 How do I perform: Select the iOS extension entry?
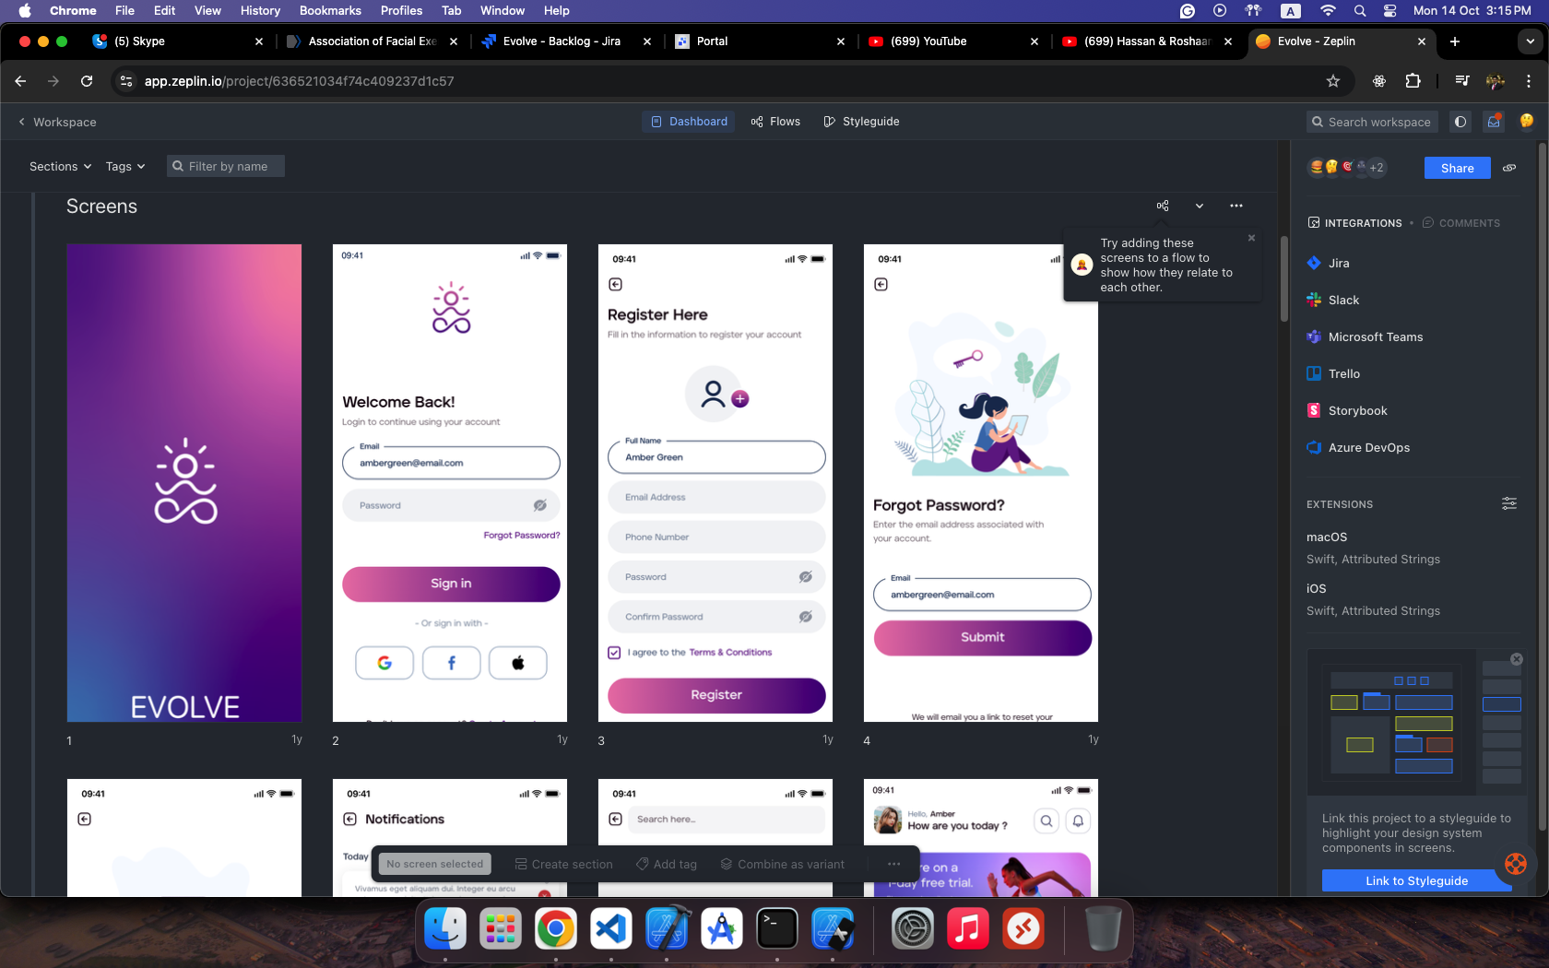(x=1373, y=599)
